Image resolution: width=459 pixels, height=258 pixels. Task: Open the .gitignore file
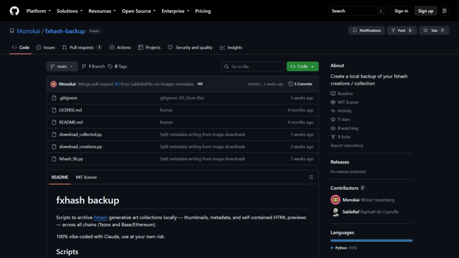pyautogui.click(x=68, y=98)
